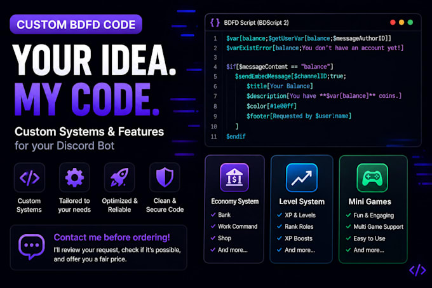Click the $varExistError code on line 2
The image size is (432, 288).
[x=314, y=48]
